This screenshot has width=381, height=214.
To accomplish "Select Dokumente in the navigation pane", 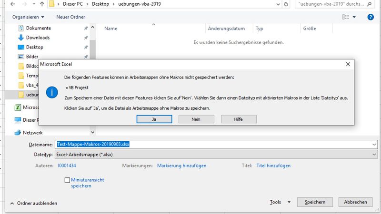I will (39, 28).
